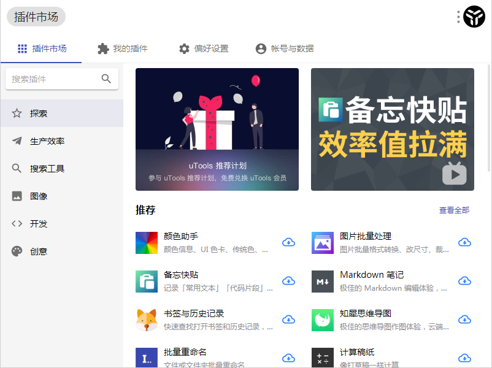Click the Markdown 笔记 plugin icon
492x368 pixels.
(323, 282)
